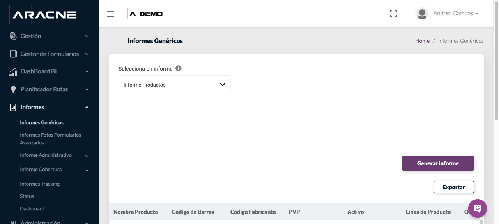Open Andrea Campos user menu arrow
This screenshot has height=224, width=499.
click(477, 13)
